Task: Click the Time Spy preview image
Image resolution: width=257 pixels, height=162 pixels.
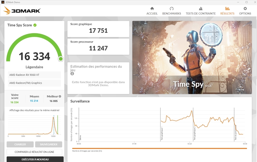Action: coord(192,57)
